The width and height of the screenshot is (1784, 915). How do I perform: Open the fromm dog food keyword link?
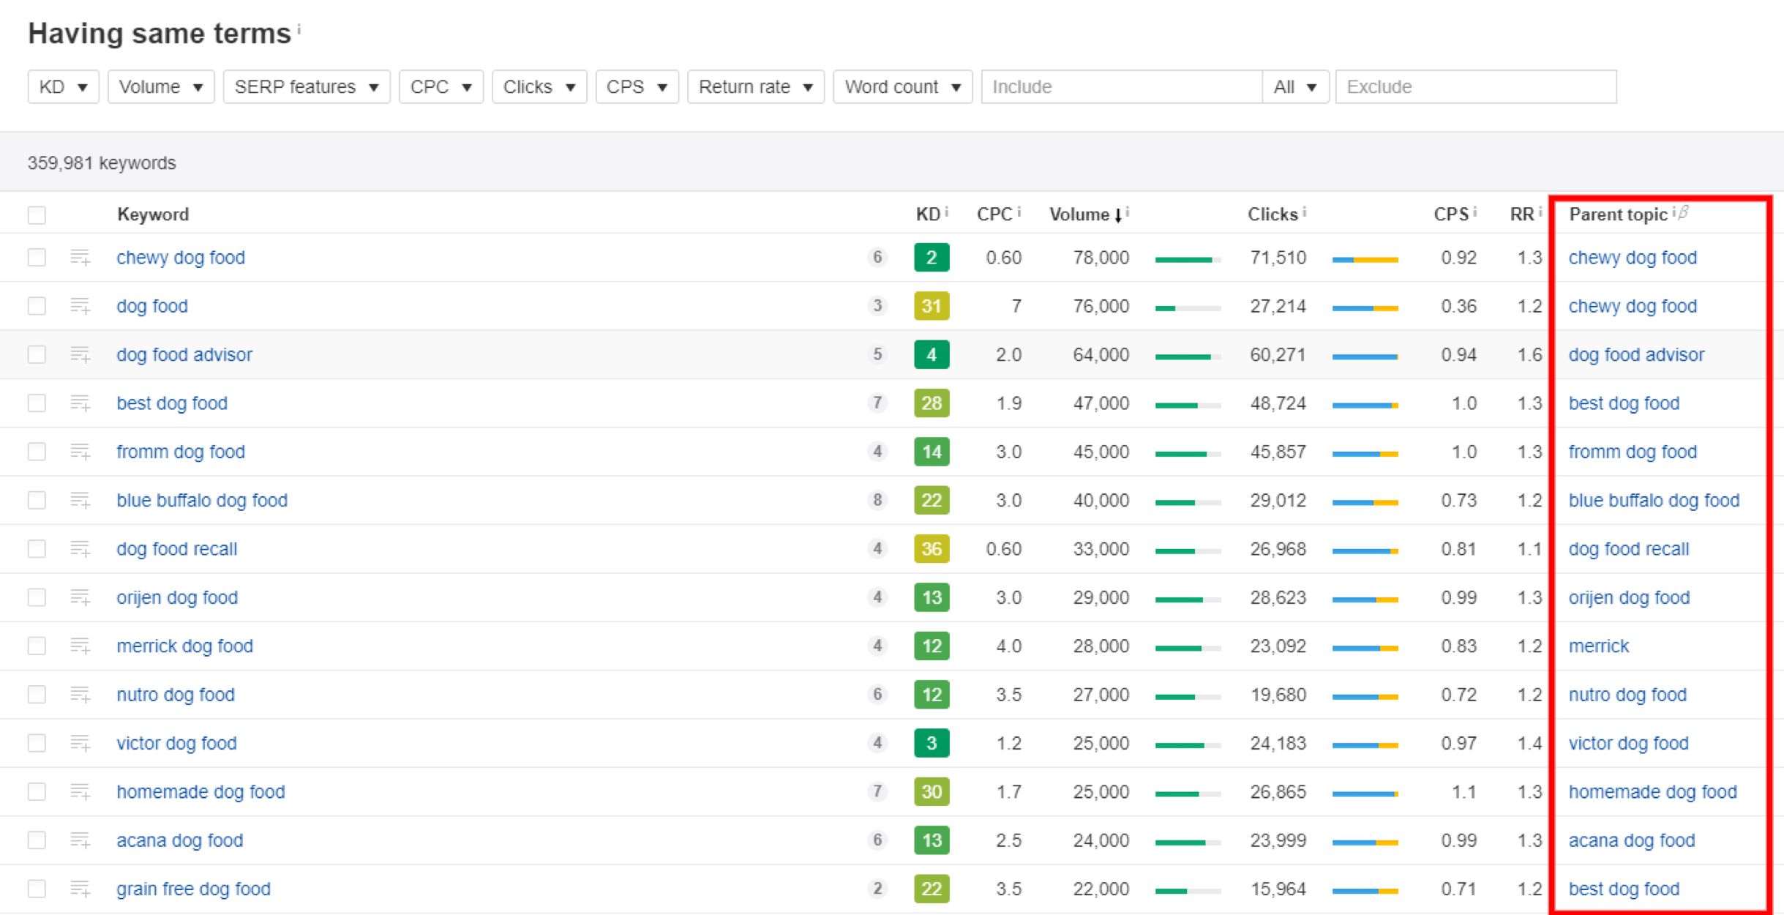point(180,452)
